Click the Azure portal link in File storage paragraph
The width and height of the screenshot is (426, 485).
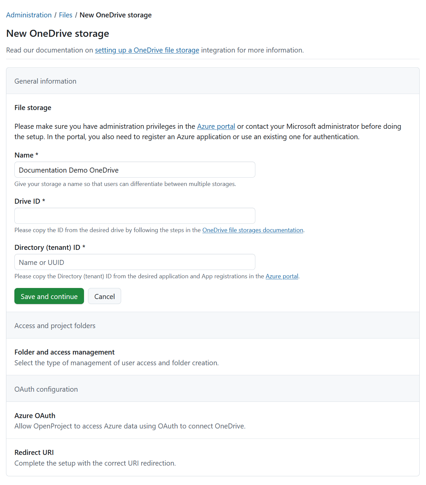[216, 126]
